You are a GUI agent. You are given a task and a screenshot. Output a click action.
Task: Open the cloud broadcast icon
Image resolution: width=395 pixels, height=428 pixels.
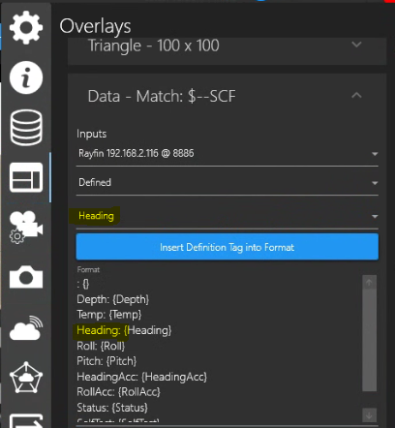point(26,327)
